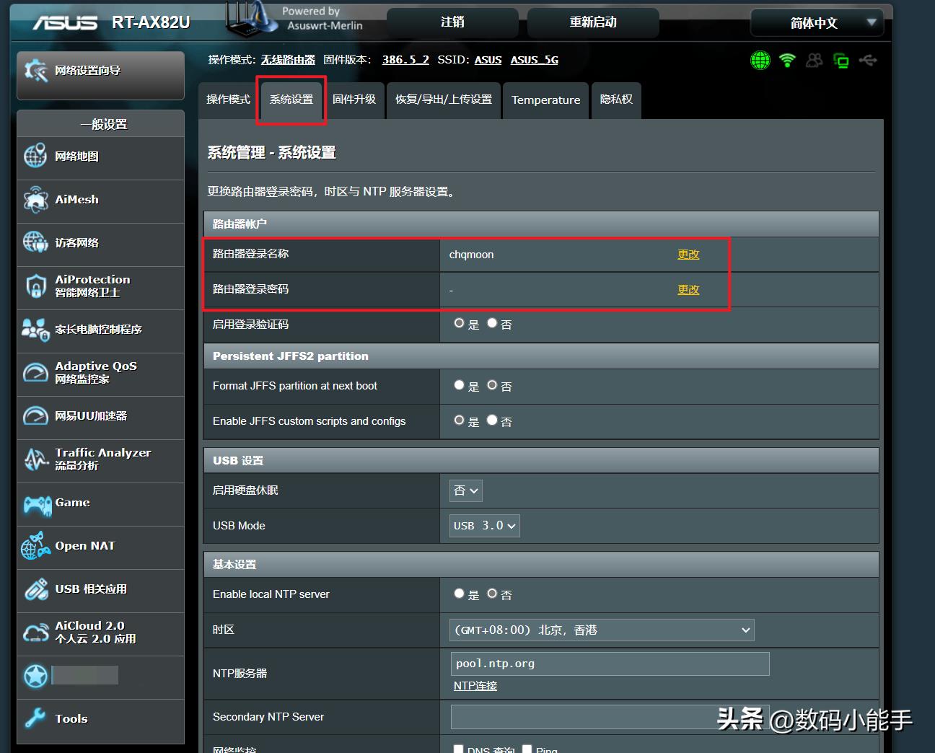Viewport: 935px width, 753px height.
Task: Disable JFFS custom scripts and configs
Action: [491, 420]
